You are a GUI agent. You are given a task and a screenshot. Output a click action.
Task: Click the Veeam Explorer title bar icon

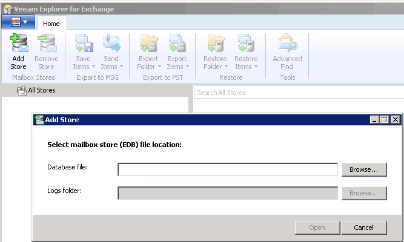coord(8,9)
